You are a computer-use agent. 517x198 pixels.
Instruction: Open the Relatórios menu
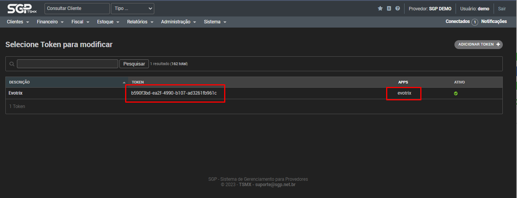click(x=140, y=22)
